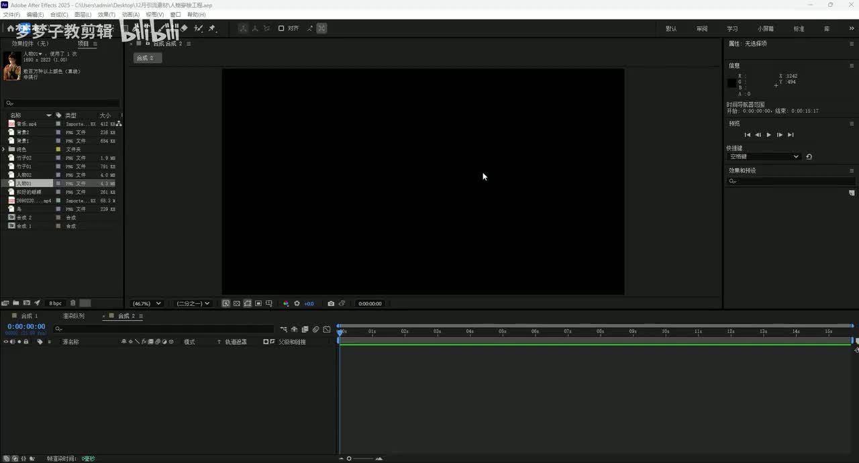Create a new composition from Project panel

tap(27, 303)
